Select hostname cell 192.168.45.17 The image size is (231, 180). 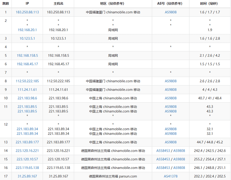(x=58, y=64)
